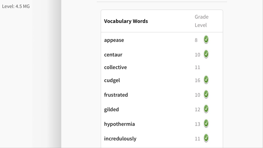Click the green checkmark beside gilded
This screenshot has width=263, height=148.
(x=206, y=109)
